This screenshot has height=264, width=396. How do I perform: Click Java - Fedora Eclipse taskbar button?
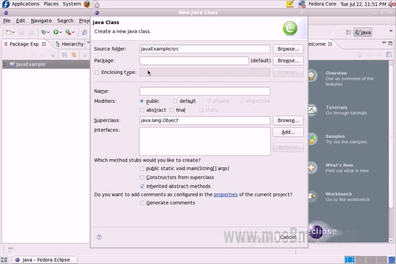tap(46, 260)
